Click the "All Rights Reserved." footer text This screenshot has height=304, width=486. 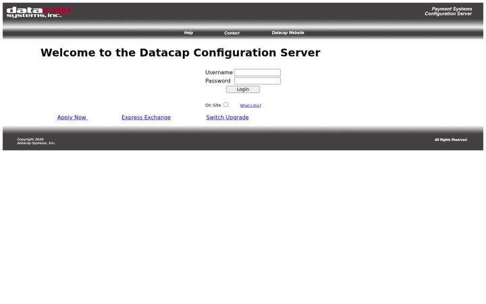pos(451,140)
